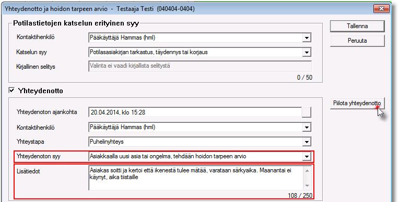Click the Yhteydenoton ajankohta date field
The image size is (399, 202).
coord(195,112)
